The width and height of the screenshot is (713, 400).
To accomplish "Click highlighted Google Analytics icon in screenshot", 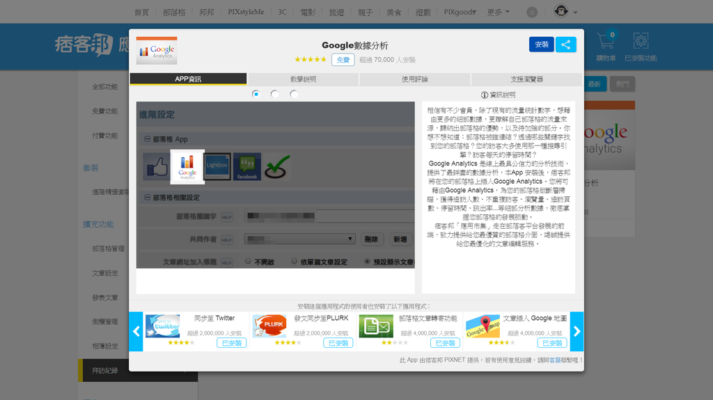I will coord(187,167).
